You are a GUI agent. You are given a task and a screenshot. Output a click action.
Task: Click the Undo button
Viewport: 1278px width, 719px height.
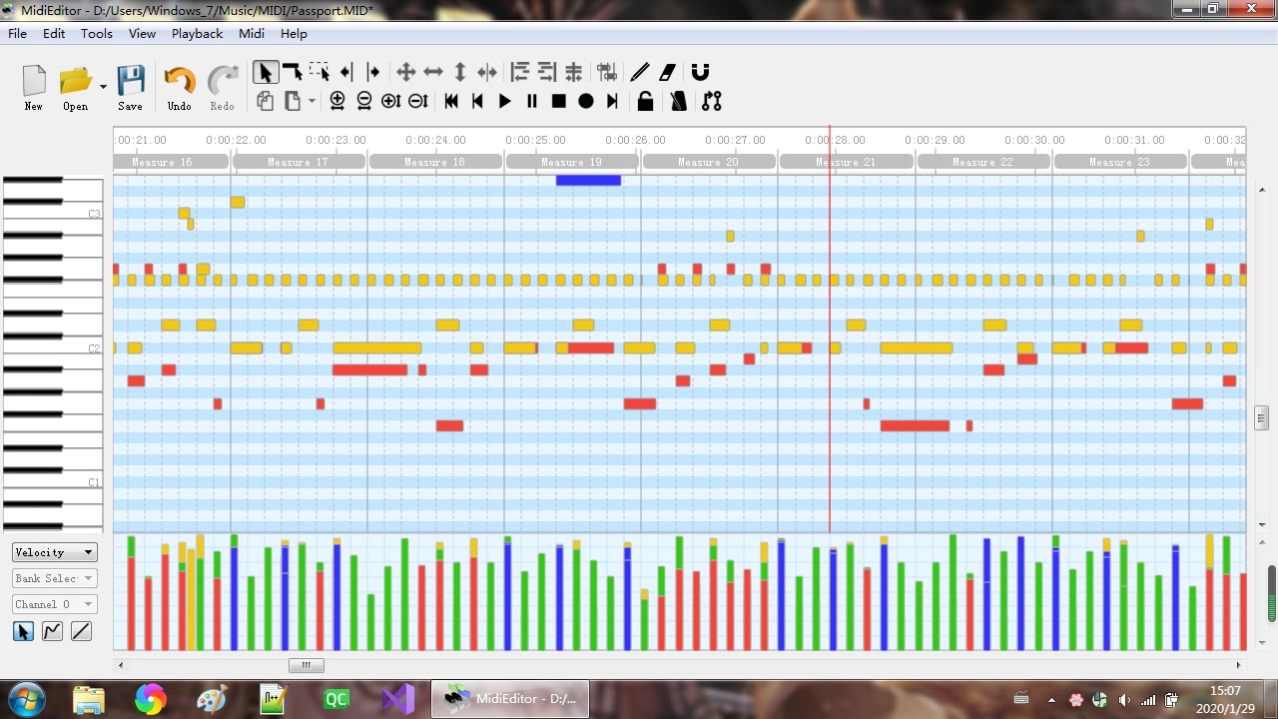coord(180,88)
